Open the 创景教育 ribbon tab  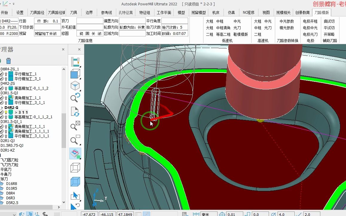point(302,13)
